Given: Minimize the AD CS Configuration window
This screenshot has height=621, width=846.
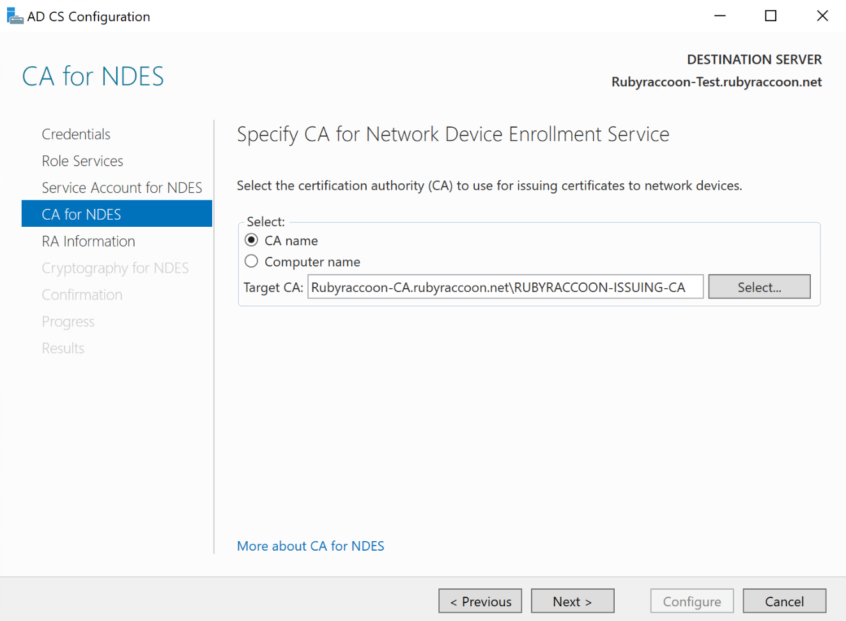Looking at the screenshot, I should pos(719,15).
